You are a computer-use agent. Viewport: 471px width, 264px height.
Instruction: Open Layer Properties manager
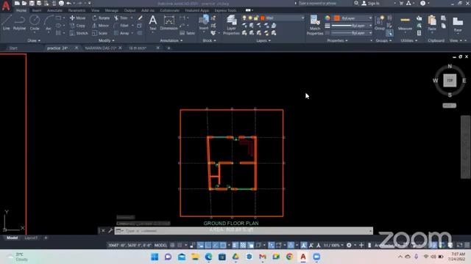[231, 25]
